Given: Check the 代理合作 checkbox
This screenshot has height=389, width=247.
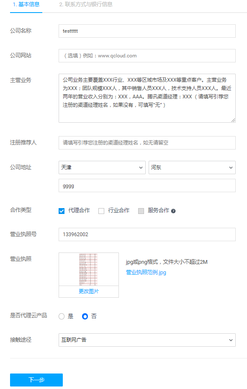Looking at the screenshot, I should click(62, 211).
